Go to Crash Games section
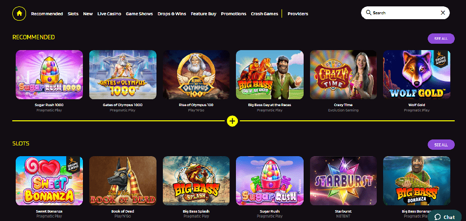Image resolution: width=466 pixels, height=221 pixels. 264,14
